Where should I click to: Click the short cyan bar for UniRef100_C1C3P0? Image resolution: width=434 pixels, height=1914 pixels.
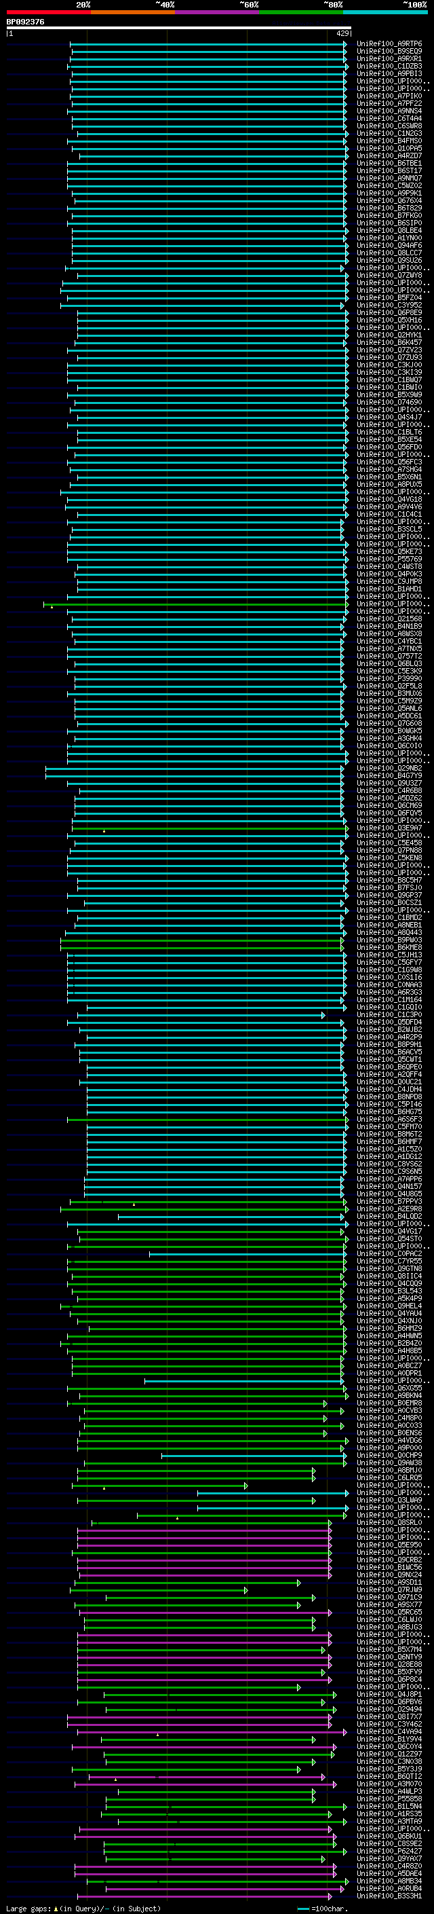pos(201,1015)
